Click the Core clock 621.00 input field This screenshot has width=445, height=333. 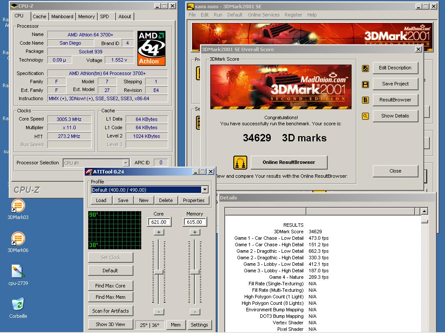click(x=159, y=222)
